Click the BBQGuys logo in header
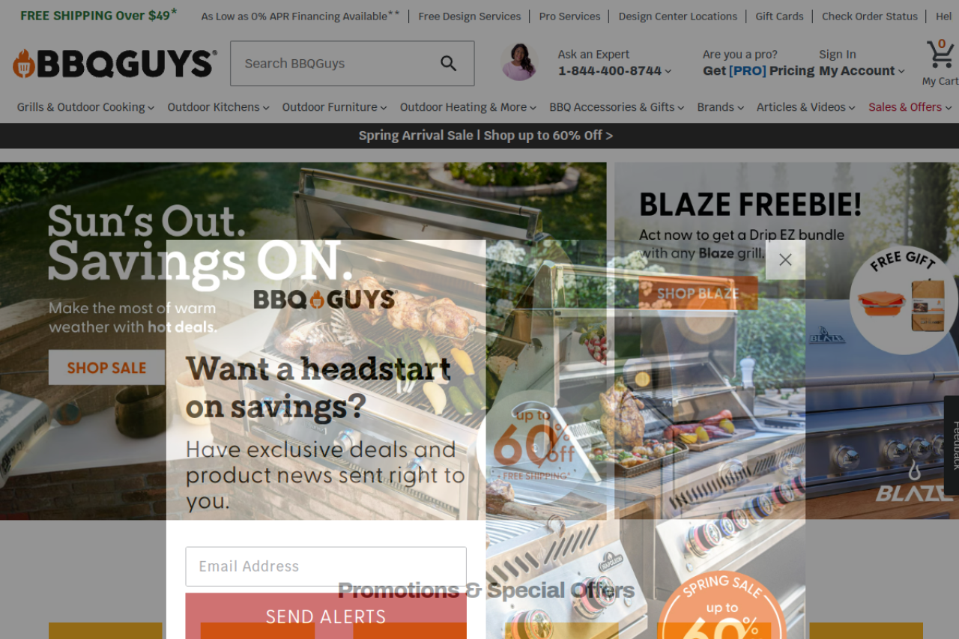This screenshot has width=959, height=639. (115, 64)
